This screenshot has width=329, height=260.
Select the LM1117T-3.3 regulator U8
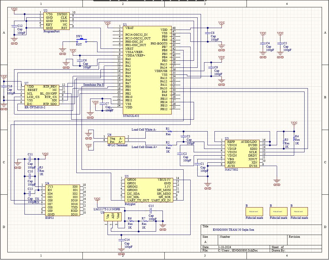pyautogui.click(x=113, y=217)
